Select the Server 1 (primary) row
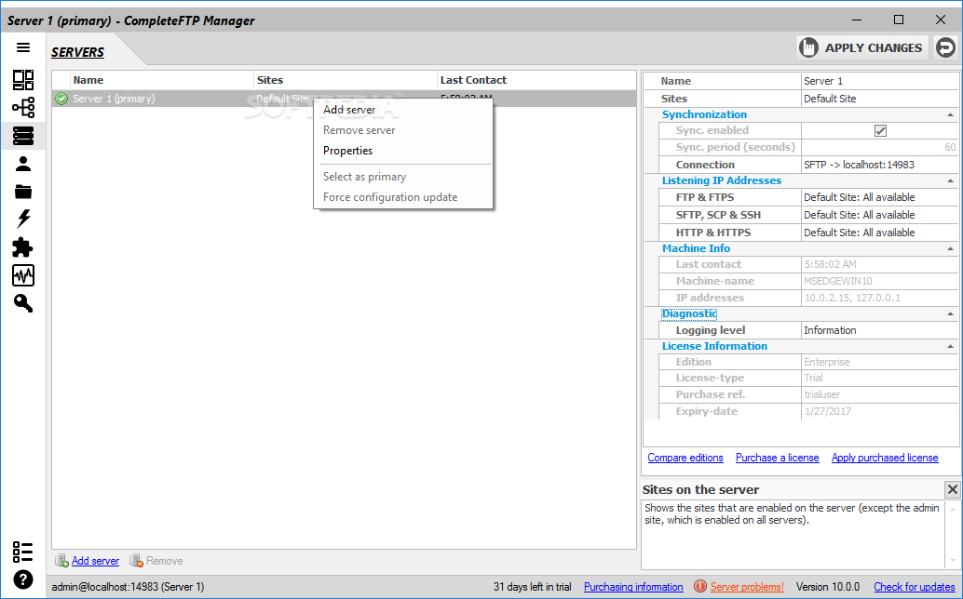 (x=344, y=99)
